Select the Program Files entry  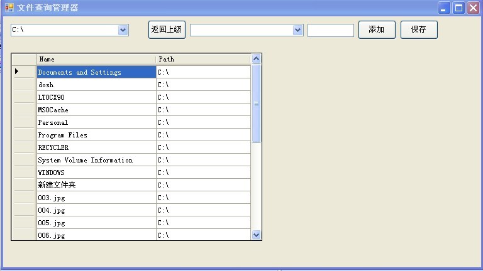[x=96, y=135]
